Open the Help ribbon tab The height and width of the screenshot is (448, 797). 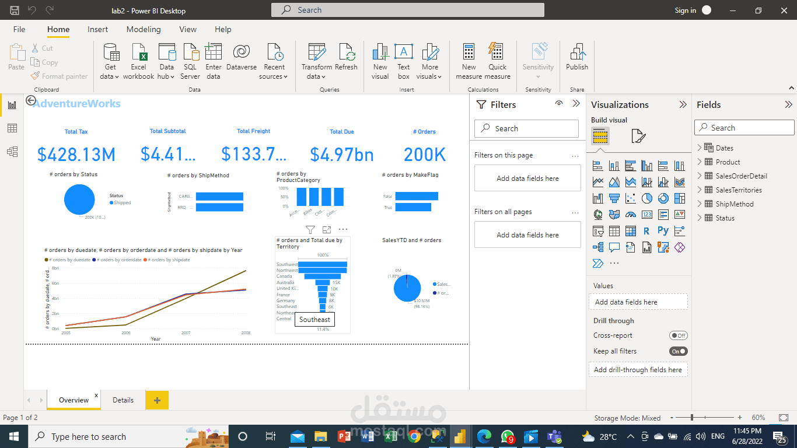[223, 29]
